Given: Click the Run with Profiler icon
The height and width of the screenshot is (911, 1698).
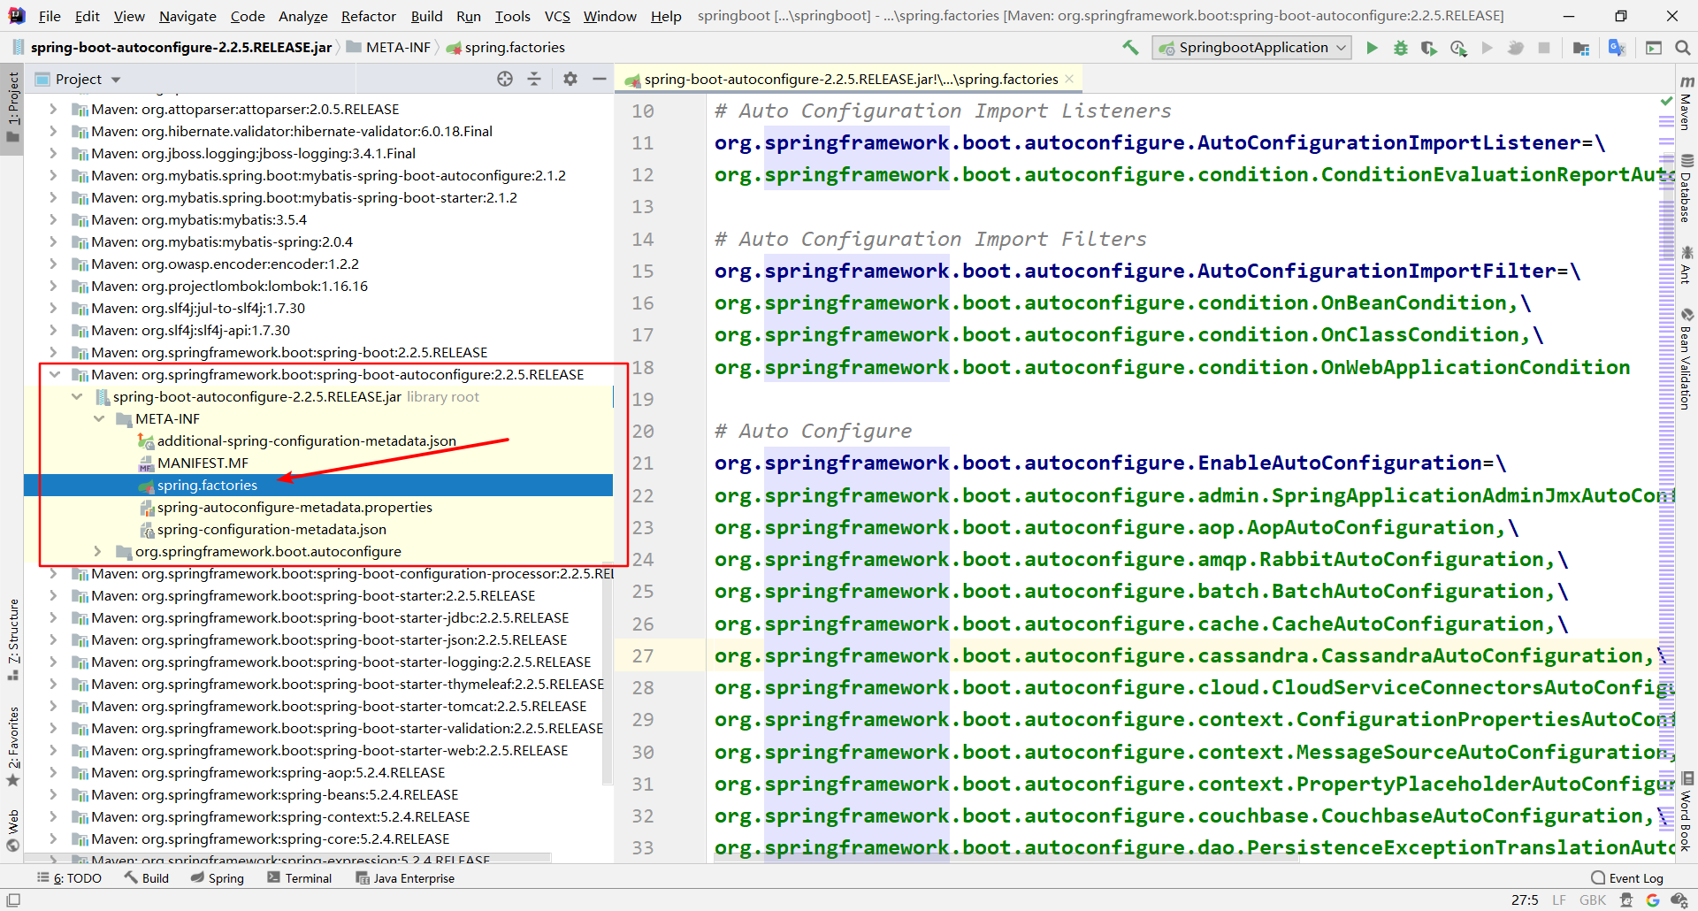Looking at the screenshot, I should click(x=1458, y=48).
